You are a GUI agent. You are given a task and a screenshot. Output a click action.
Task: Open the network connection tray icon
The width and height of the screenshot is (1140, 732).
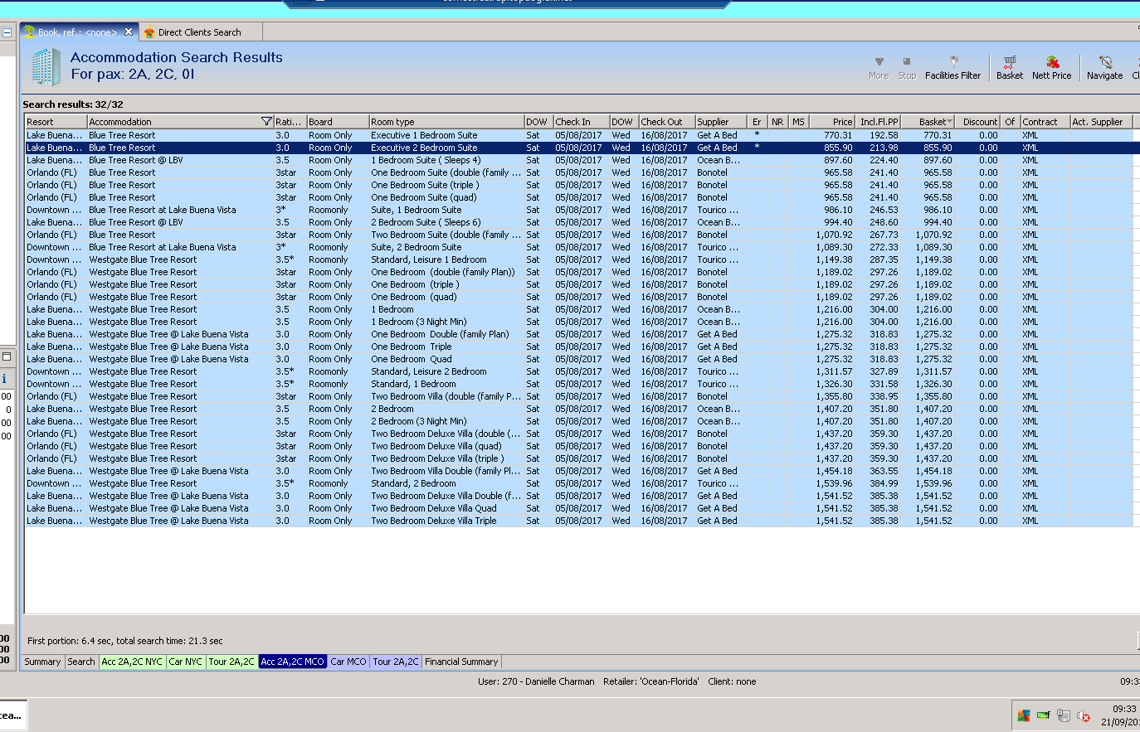point(1064,715)
